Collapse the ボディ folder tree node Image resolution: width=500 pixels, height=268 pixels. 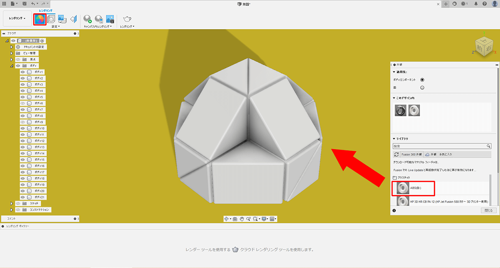click(x=12, y=66)
